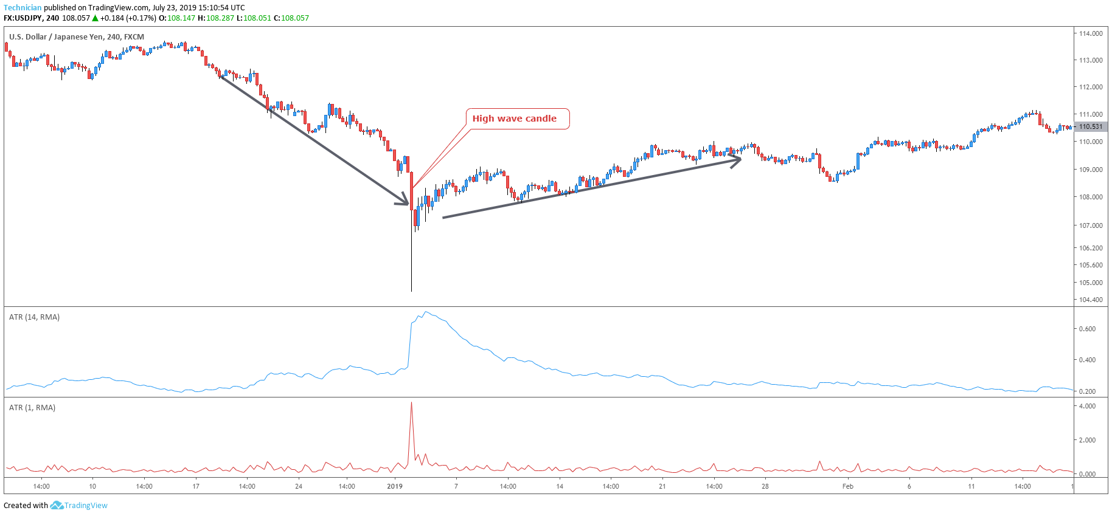This screenshot has width=1112, height=516.
Task: Click the 2019 label on time axis
Action: [x=395, y=486]
